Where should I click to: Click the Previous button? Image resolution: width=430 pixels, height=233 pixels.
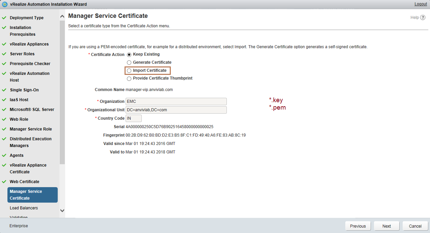coord(358,226)
